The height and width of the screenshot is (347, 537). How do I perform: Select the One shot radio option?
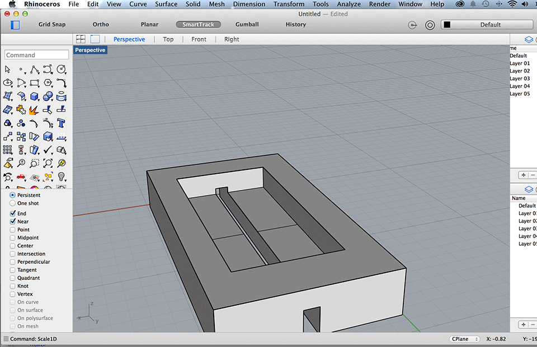pos(13,203)
